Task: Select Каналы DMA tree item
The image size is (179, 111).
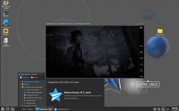Action: (30, 101)
